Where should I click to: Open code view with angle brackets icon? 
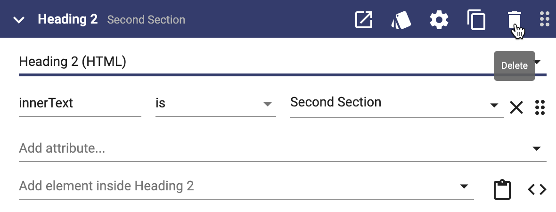click(x=537, y=190)
